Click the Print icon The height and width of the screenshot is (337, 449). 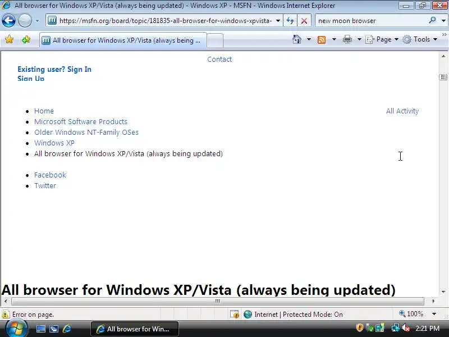[347, 39]
